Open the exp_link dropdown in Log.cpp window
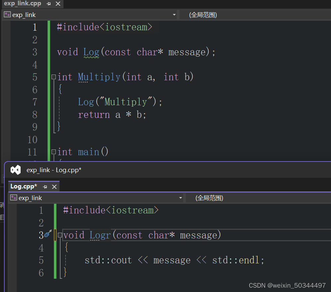 [180, 198]
